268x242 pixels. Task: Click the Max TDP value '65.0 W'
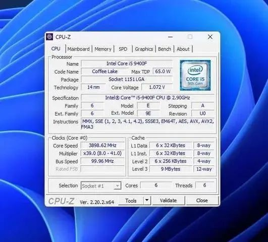click(x=163, y=72)
